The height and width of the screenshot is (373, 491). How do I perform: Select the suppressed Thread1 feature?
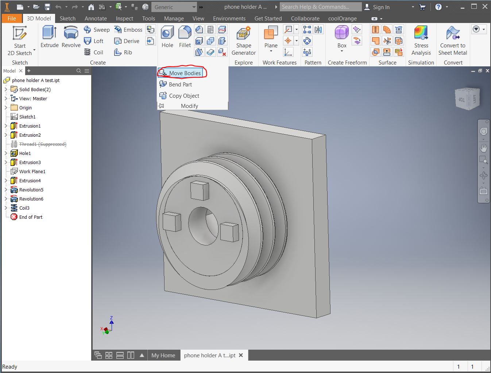[39, 144]
